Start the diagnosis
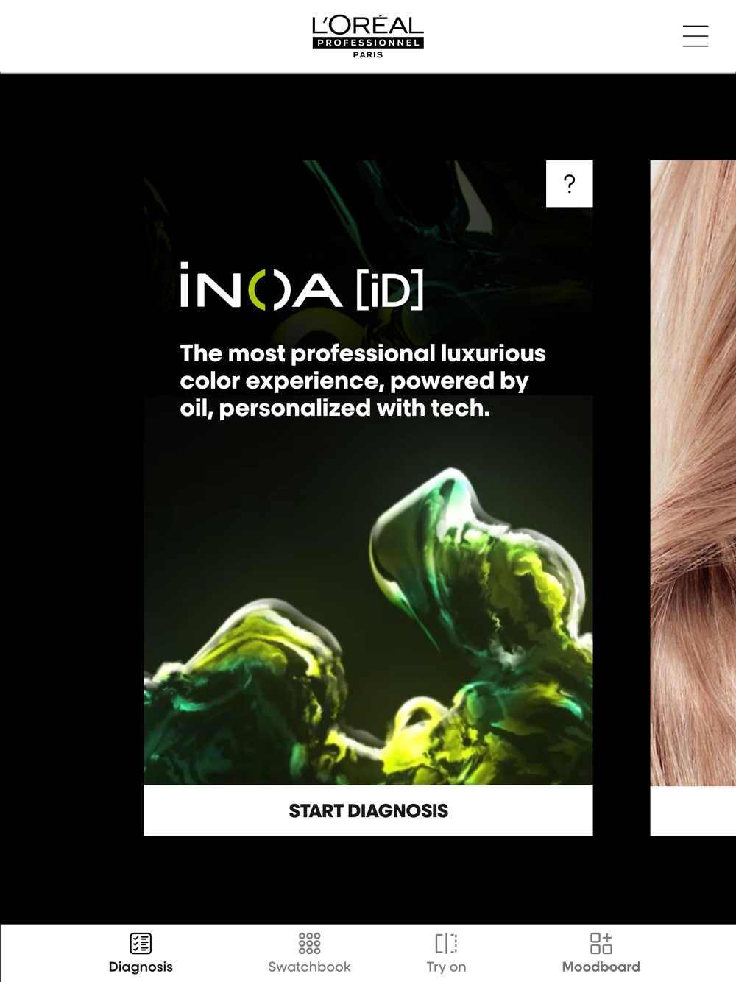 click(368, 810)
